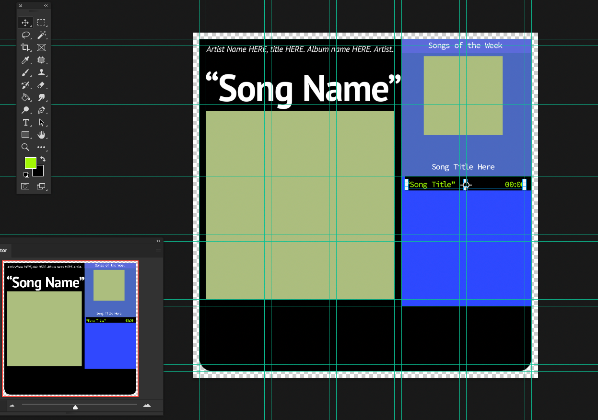Select the Move tool
The image size is (598, 420).
[x=25, y=22]
